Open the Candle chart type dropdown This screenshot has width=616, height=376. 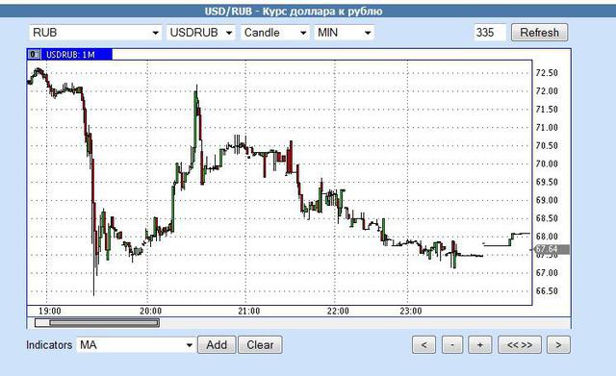[x=274, y=33]
